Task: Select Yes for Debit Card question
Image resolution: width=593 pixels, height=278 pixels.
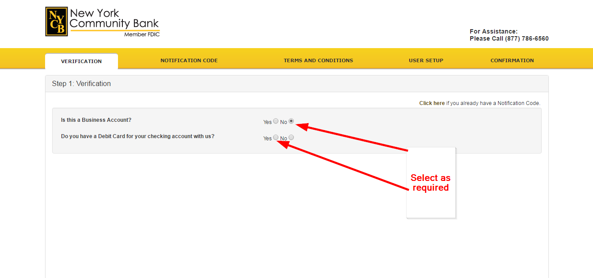Action: pyautogui.click(x=276, y=137)
